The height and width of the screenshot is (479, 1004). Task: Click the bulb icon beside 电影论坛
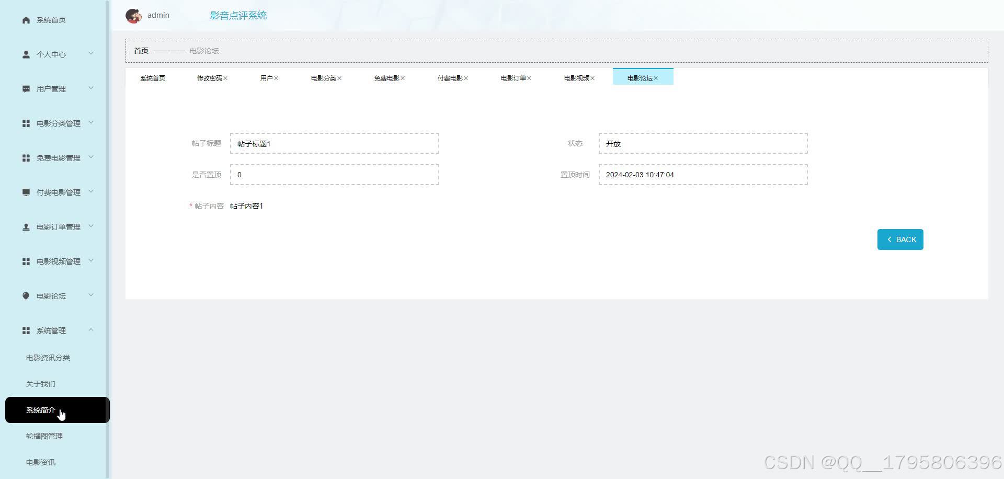pos(26,296)
